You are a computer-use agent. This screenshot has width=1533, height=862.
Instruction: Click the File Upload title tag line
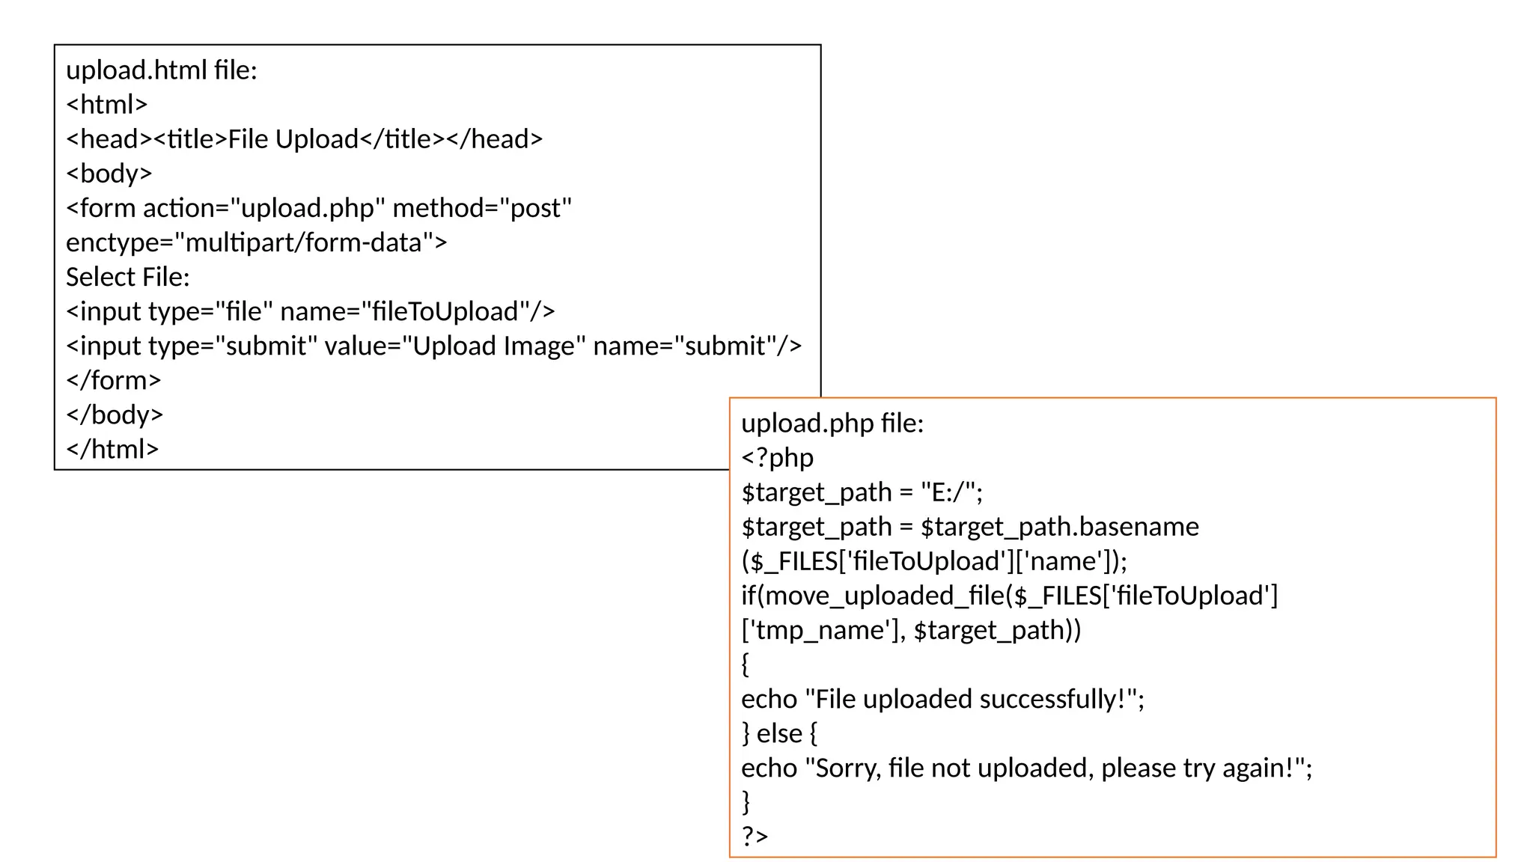point(304,139)
